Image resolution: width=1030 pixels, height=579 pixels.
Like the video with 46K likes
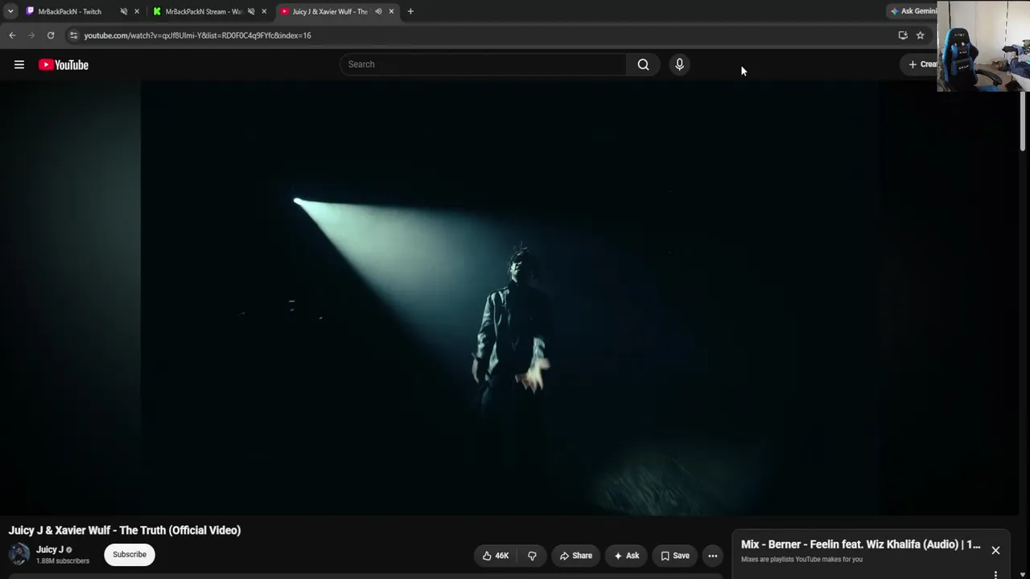coord(496,556)
